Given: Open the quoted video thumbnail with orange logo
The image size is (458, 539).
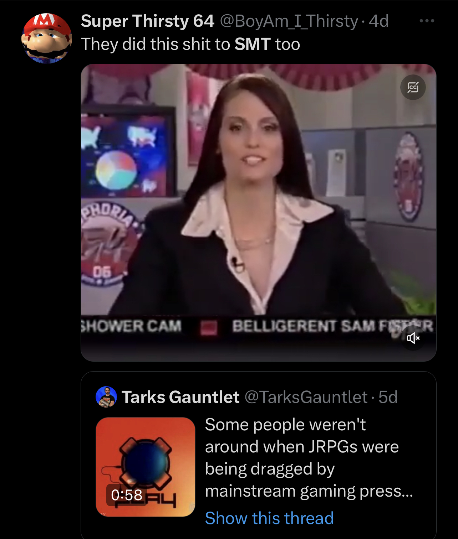Looking at the screenshot, I should (x=146, y=467).
